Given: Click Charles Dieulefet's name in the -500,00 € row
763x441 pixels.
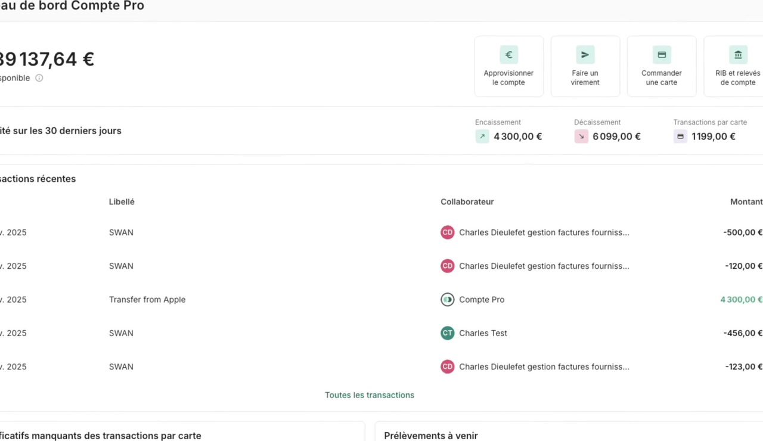Looking at the screenshot, I should point(544,232).
